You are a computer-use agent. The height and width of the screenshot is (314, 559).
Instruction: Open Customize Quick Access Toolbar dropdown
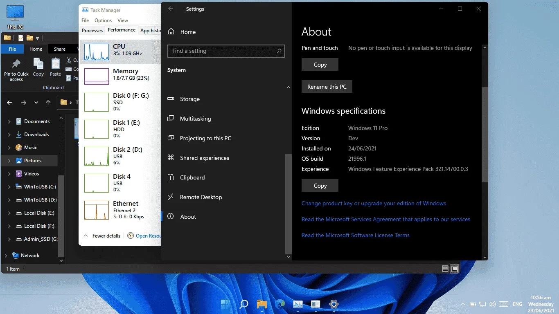(37, 38)
